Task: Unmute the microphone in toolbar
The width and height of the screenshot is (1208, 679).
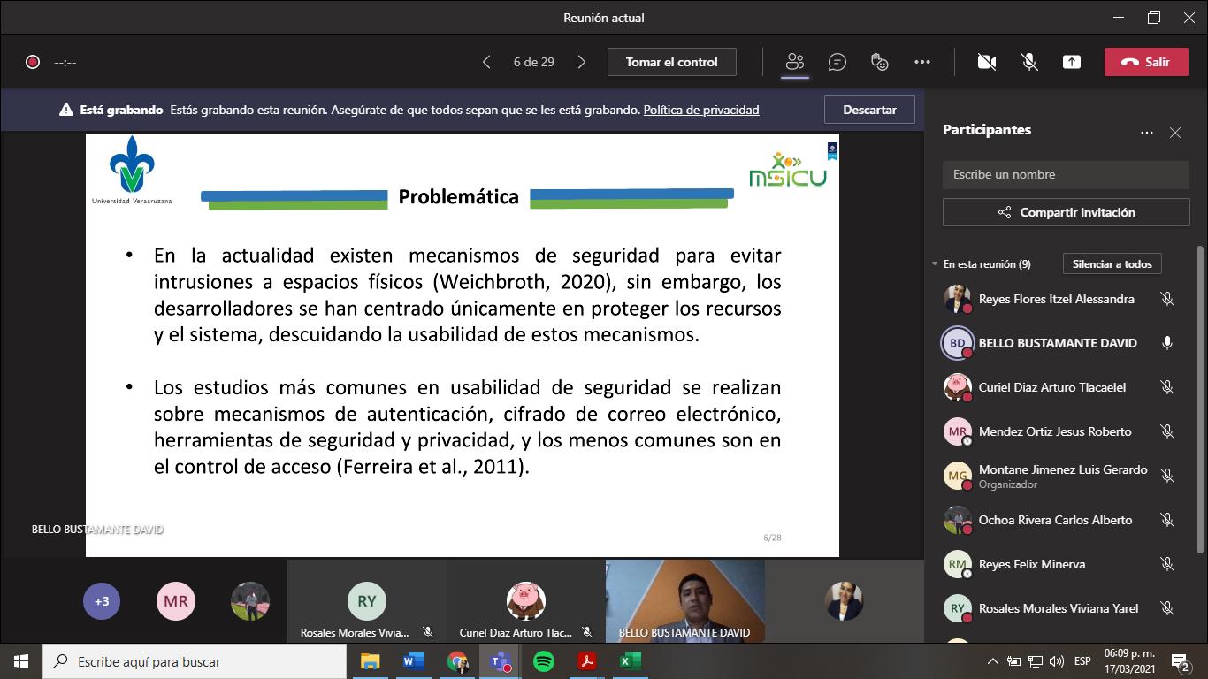Action: pyautogui.click(x=1028, y=62)
